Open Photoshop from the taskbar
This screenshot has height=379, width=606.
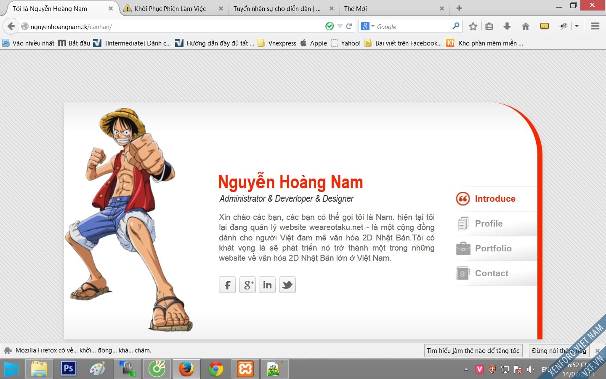pyautogui.click(x=68, y=369)
